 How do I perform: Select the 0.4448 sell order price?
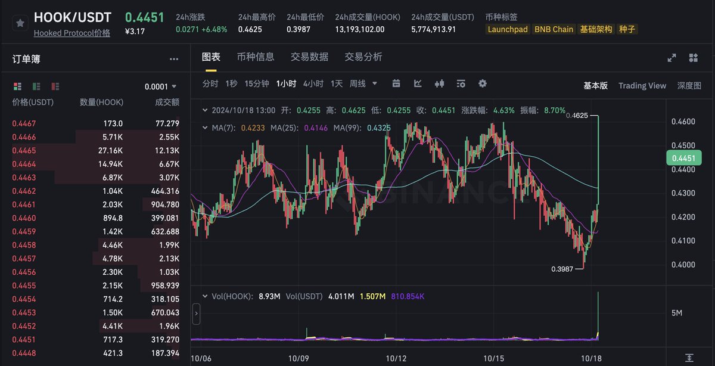[x=24, y=353]
